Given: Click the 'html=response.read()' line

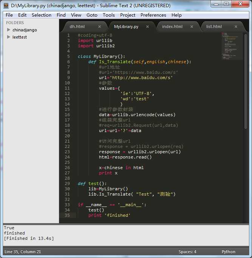Looking at the screenshot, I should point(125,157).
